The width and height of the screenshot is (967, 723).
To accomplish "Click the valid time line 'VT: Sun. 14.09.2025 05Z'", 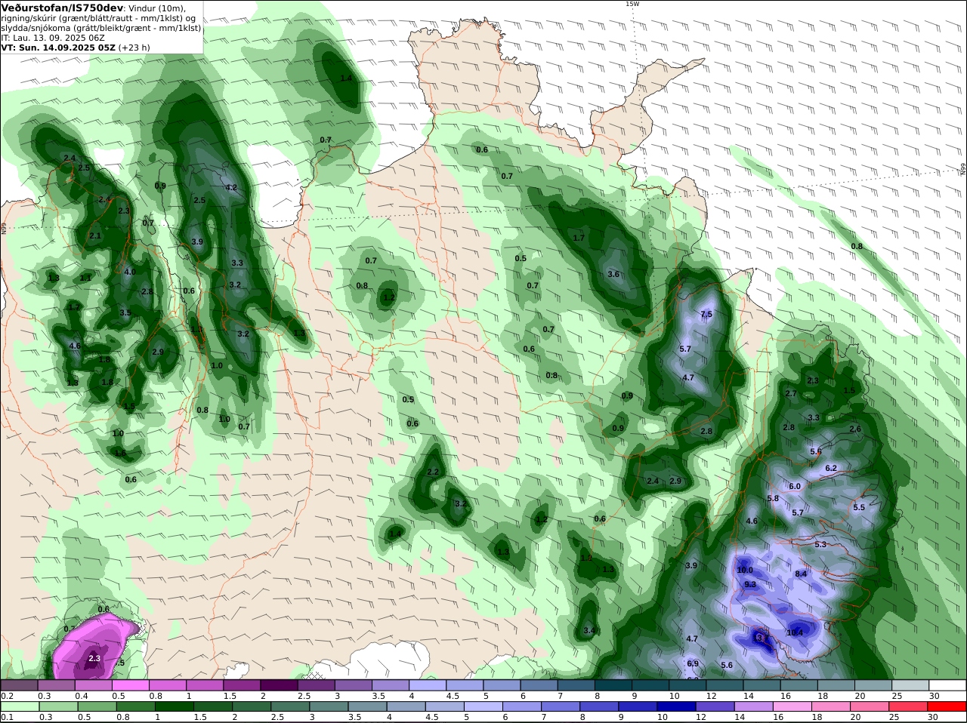I will [x=58, y=47].
